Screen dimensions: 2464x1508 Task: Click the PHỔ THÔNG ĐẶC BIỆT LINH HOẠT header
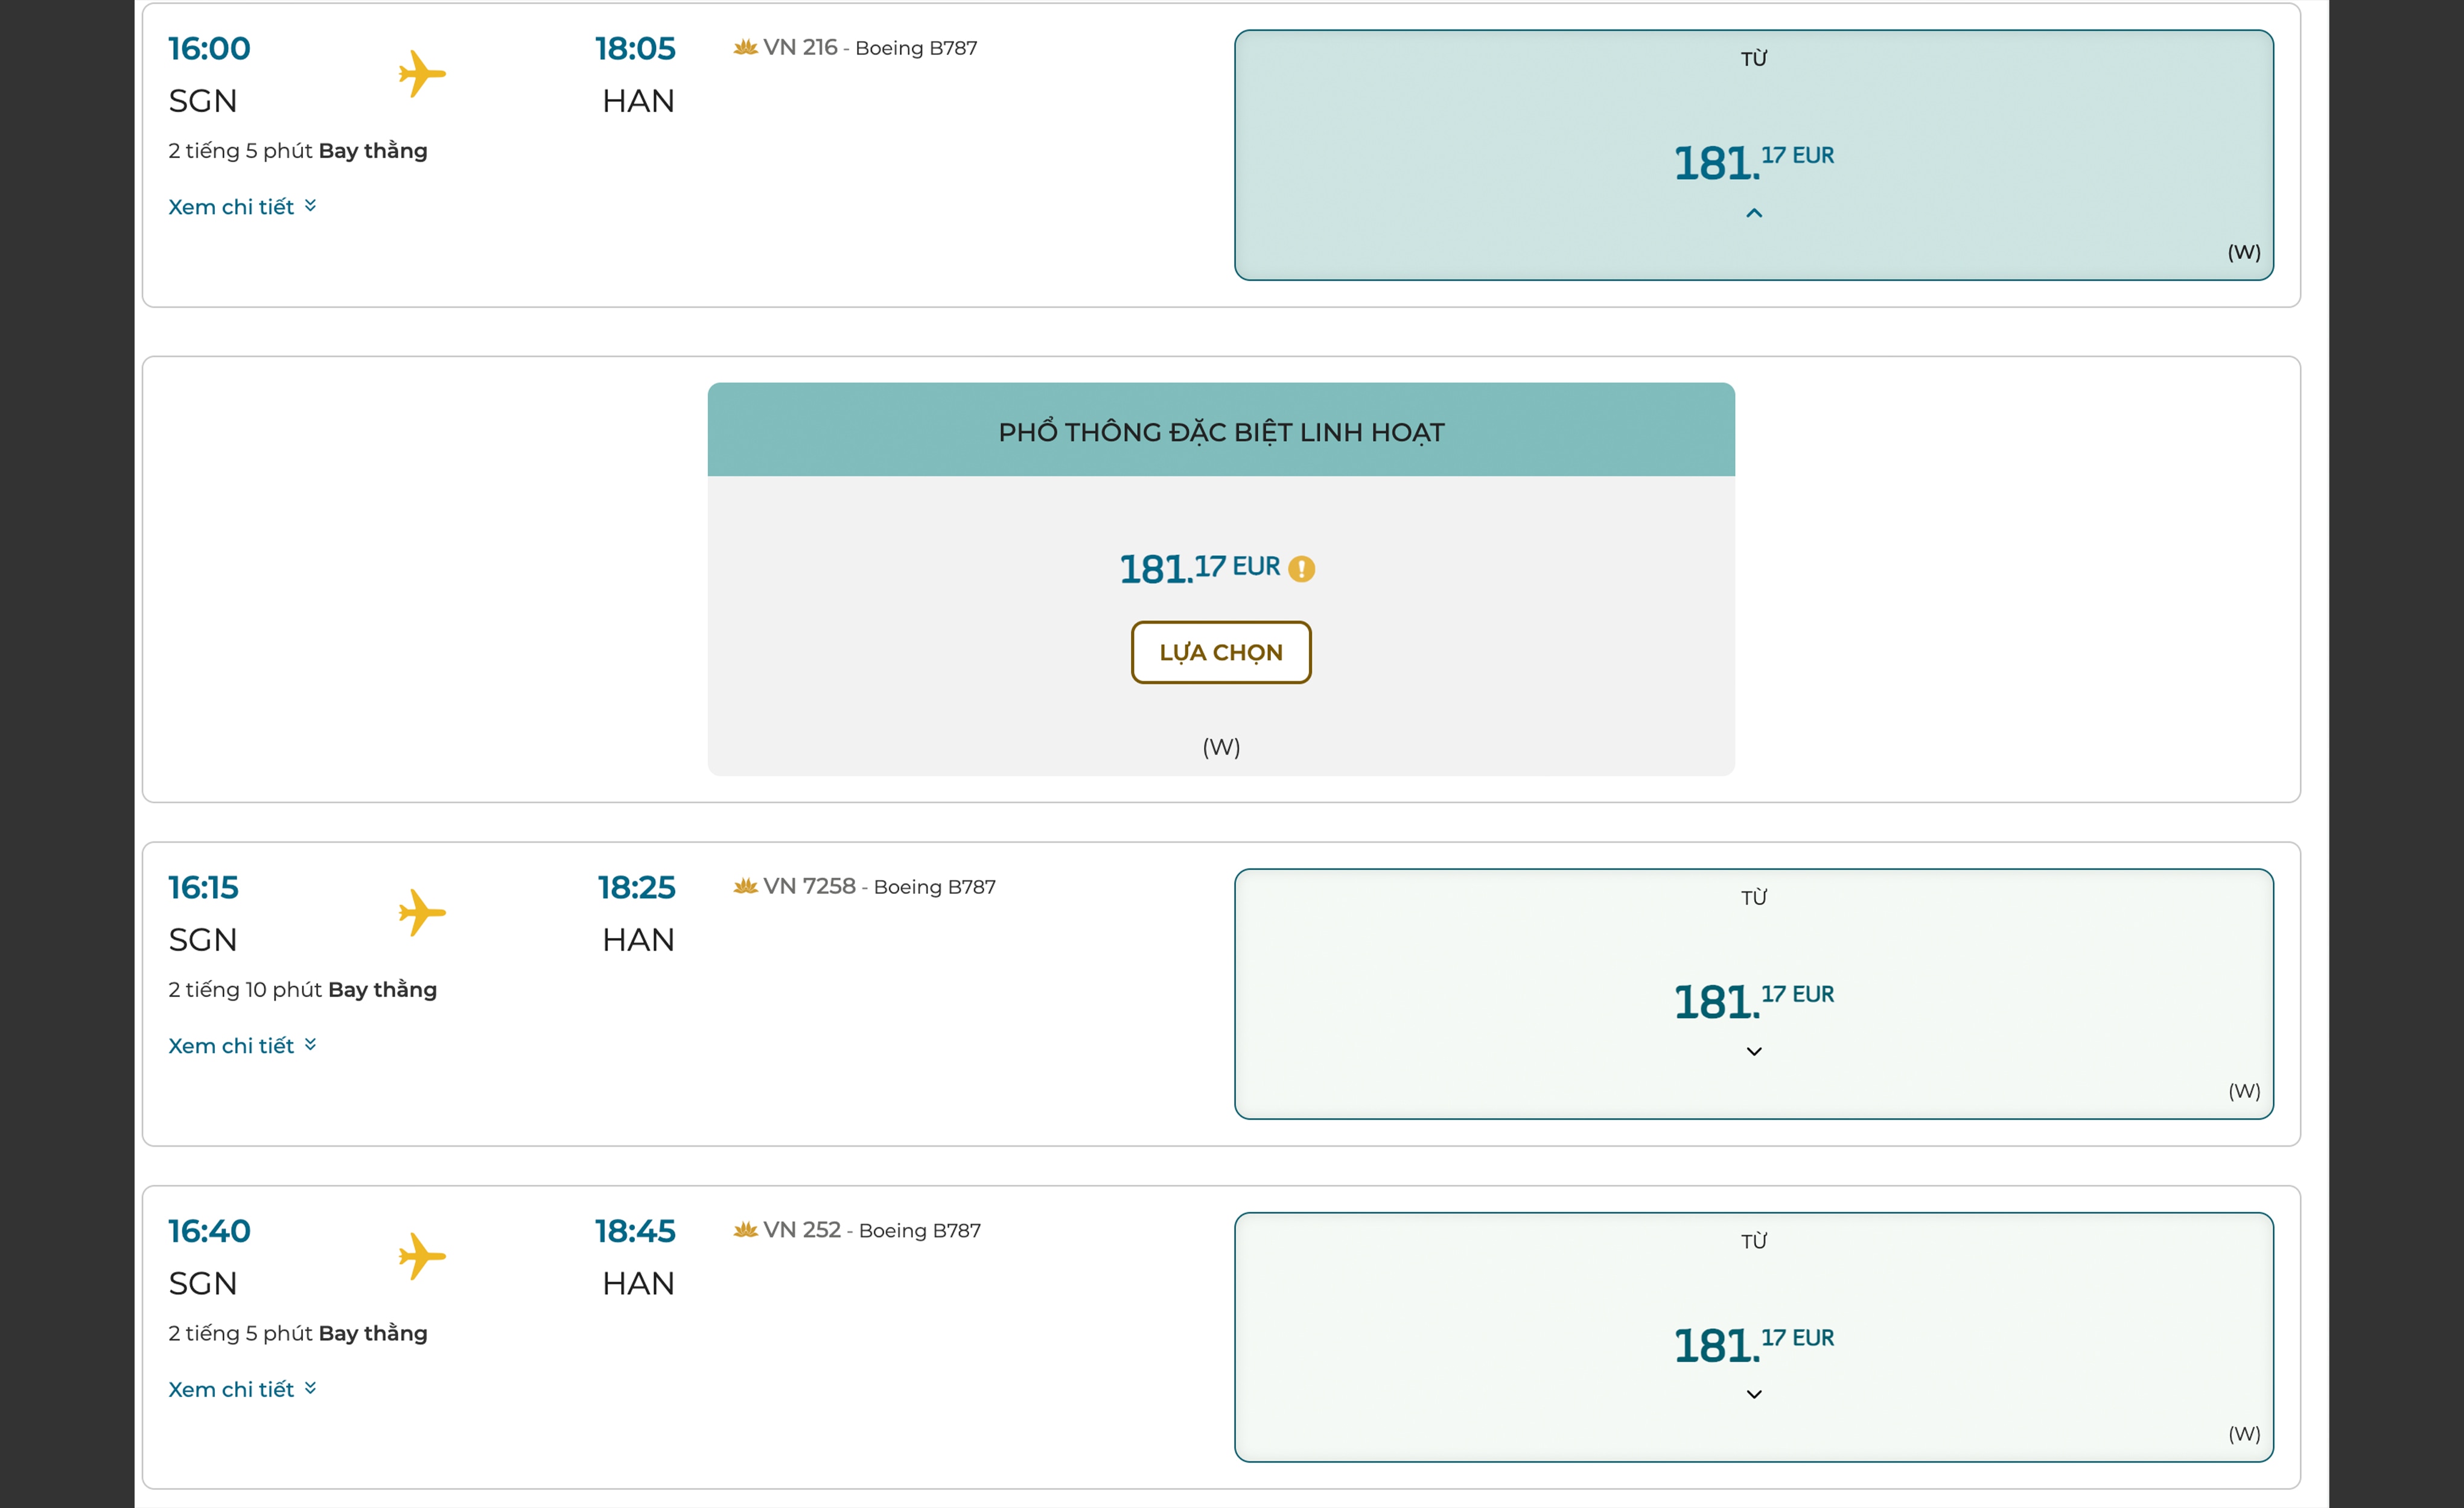1221,429
